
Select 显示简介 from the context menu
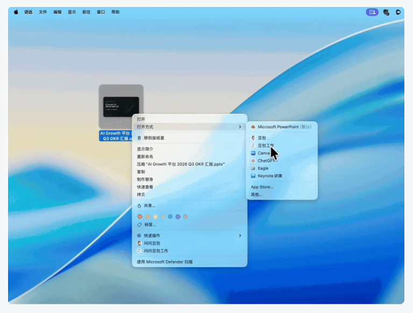(x=190, y=149)
